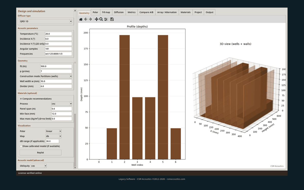Click the dB range input field

[x=52, y=141]
